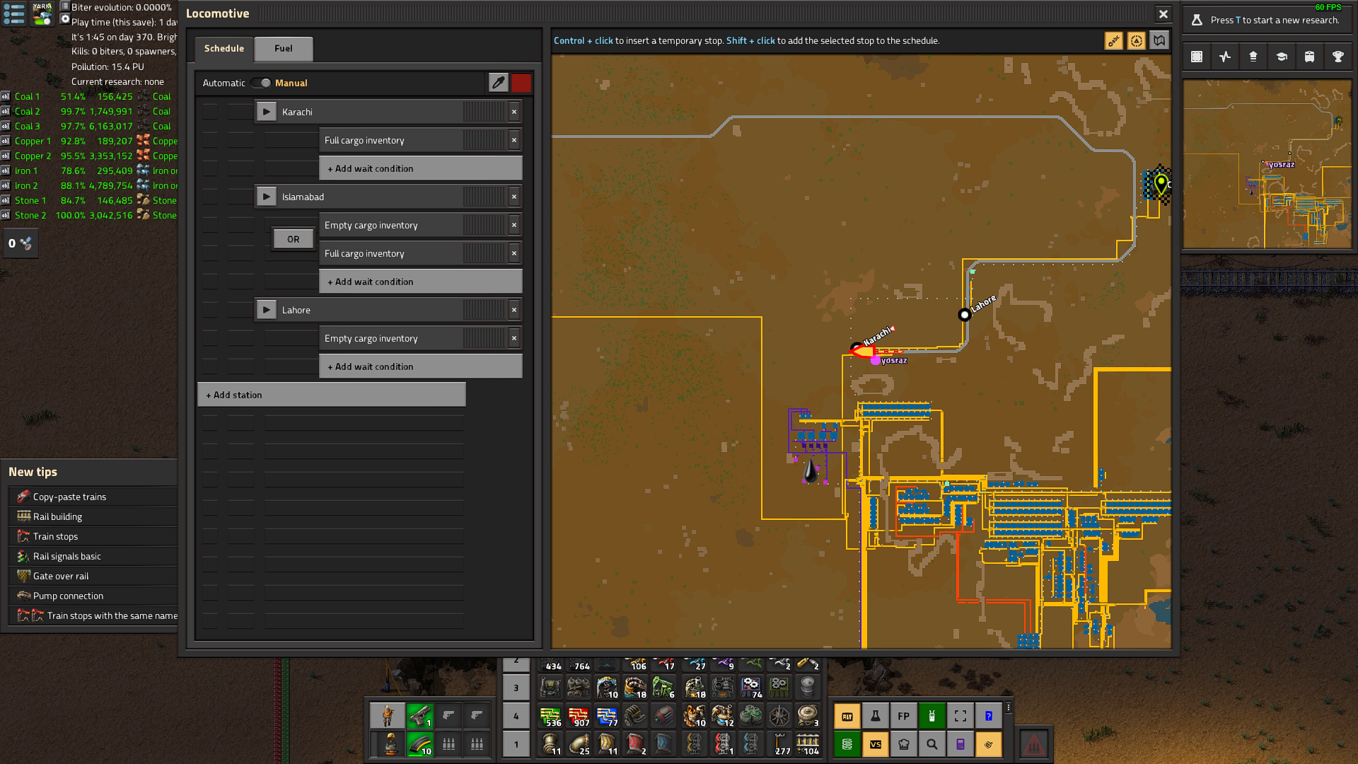Open tips and tricks graduation cap icon
This screenshot has height=764, width=1358.
(1282, 57)
